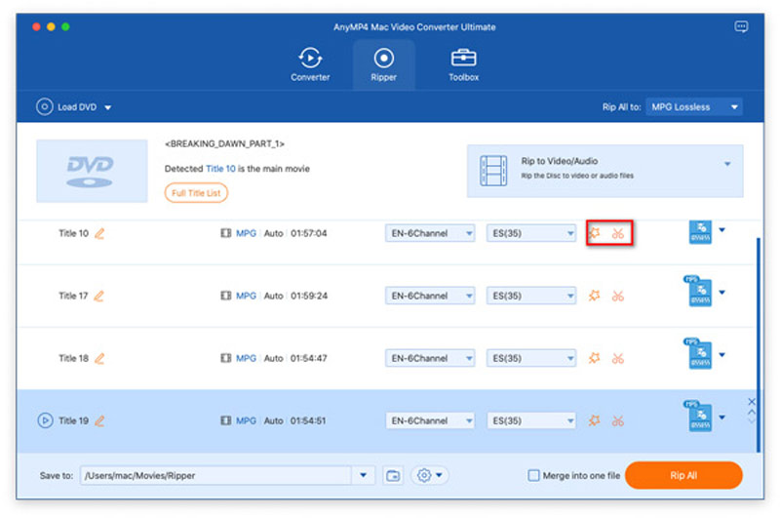780x518 pixels.
Task: Open the EN-6Channel audio dropdown for Title 10
Action: click(x=430, y=233)
